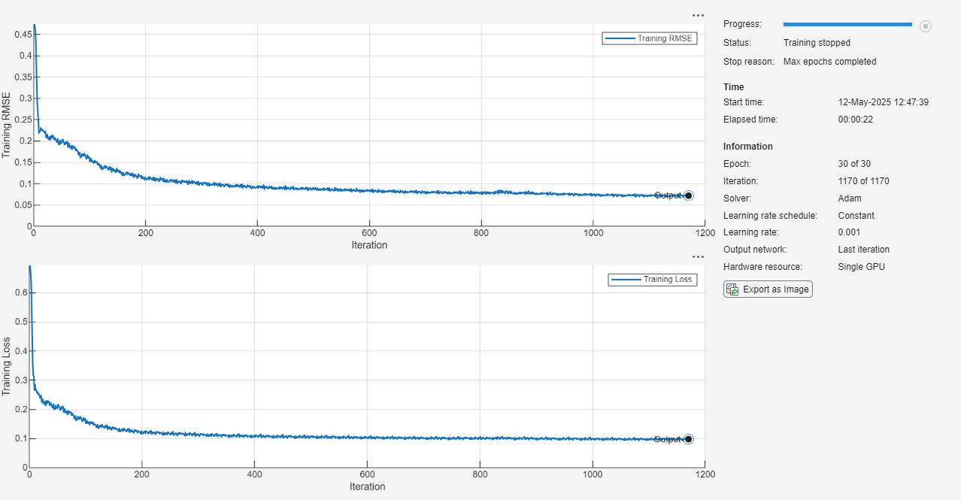This screenshot has width=961, height=500.
Task: Click the Output marker on the Loss curve
Action: (x=688, y=439)
